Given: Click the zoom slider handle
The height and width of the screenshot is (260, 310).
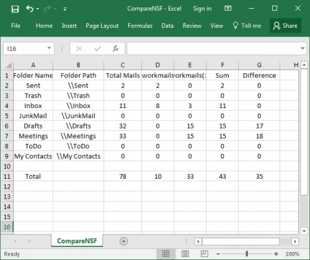Looking at the screenshot, I should tap(247, 254).
